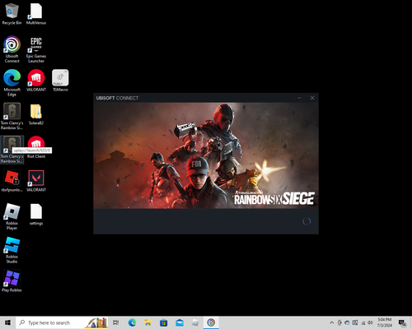The width and height of the screenshot is (412, 329).
Task: Open the Windows Start menu
Action: pyautogui.click(x=7, y=322)
